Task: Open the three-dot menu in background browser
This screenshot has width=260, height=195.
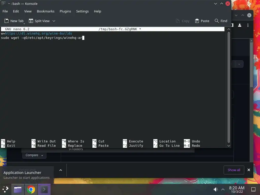Action: [248, 25]
